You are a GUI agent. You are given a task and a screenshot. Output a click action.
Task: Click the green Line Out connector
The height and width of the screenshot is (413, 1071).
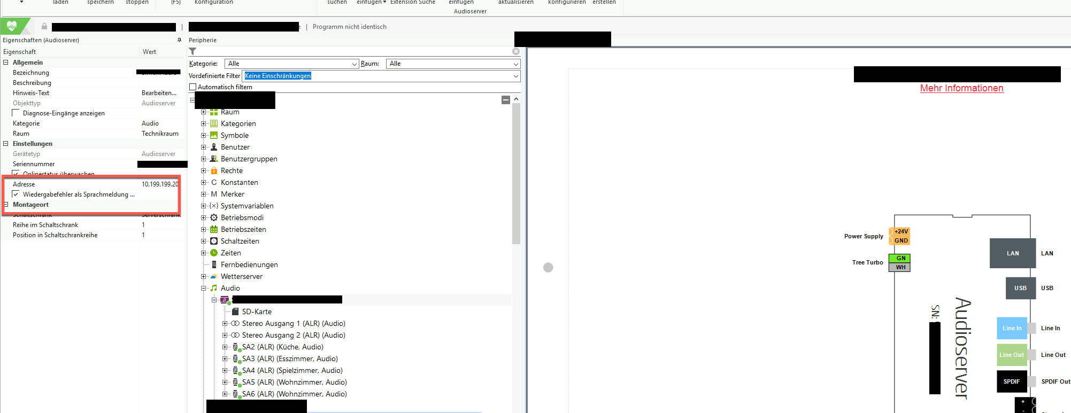click(x=1012, y=355)
